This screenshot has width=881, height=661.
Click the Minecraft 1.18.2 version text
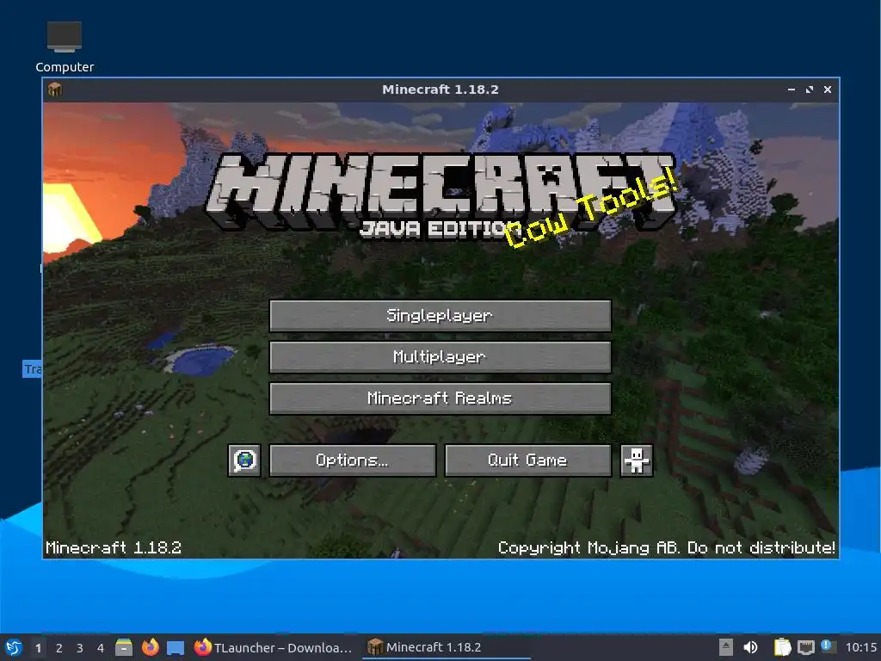[114, 547]
